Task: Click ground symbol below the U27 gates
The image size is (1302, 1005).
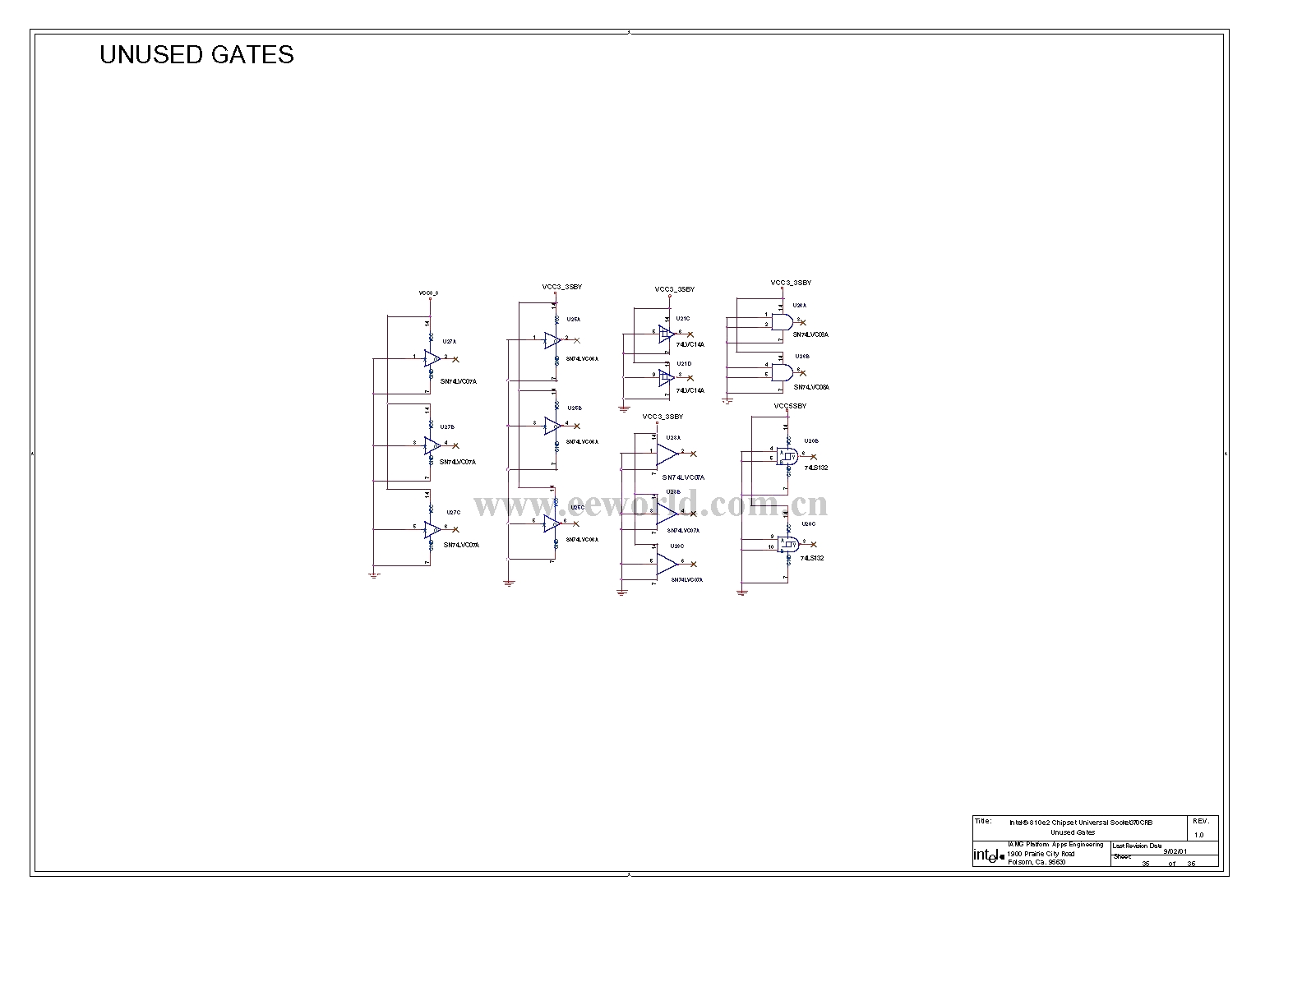Action: tap(374, 575)
